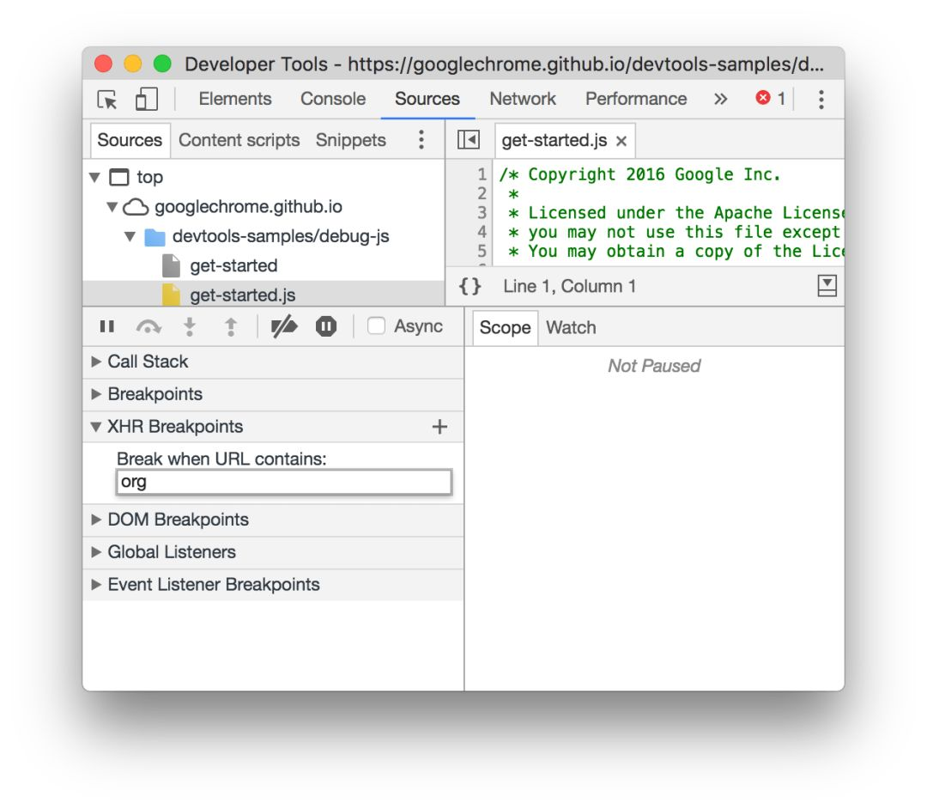This screenshot has height=809, width=927.
Task: Open the Sources navigator three-dot menu
Action: pyautogui.click(x=421, y=140)
